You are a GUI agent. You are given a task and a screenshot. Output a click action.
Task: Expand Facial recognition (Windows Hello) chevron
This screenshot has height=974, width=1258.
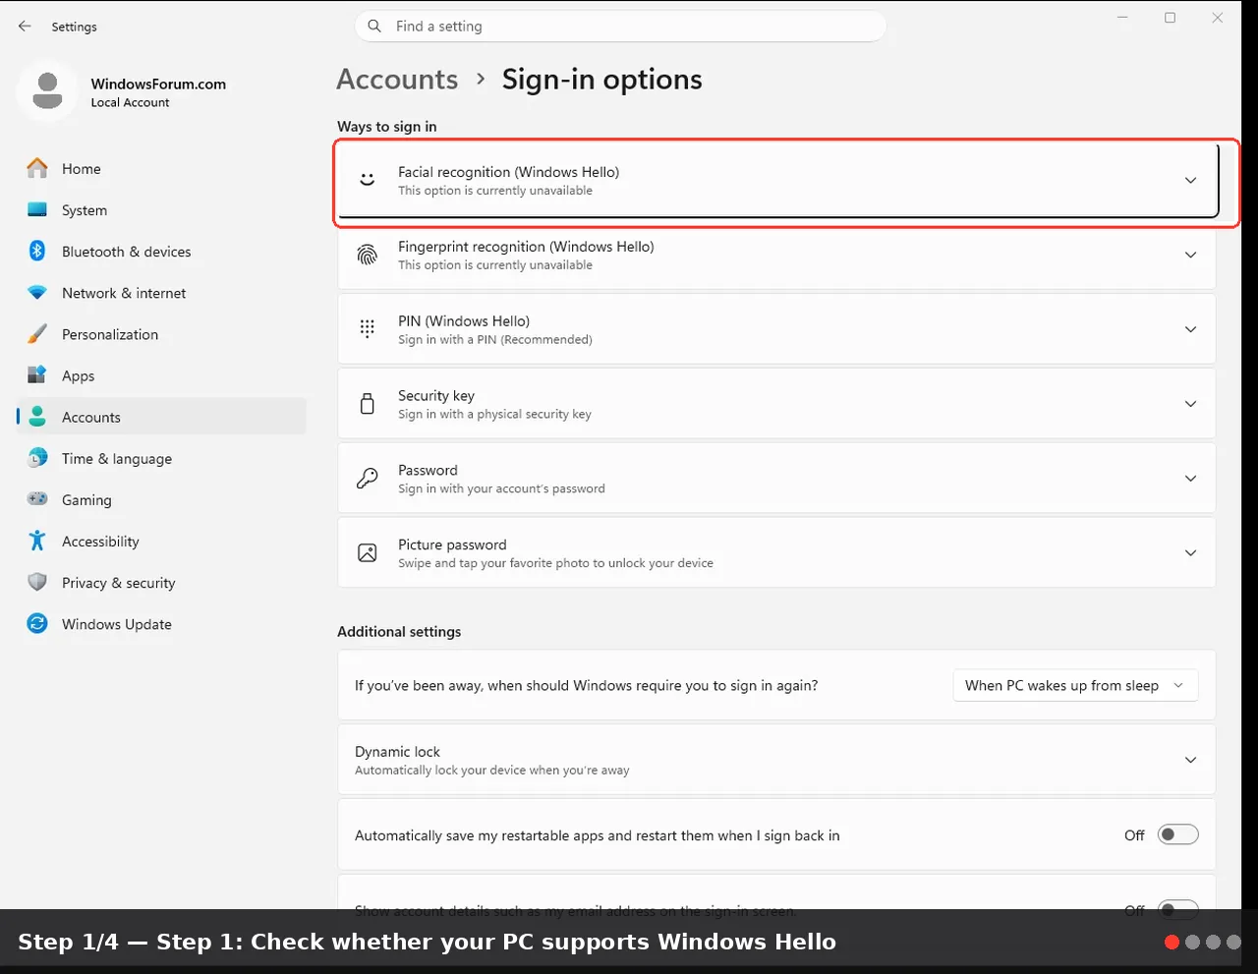1190,180
